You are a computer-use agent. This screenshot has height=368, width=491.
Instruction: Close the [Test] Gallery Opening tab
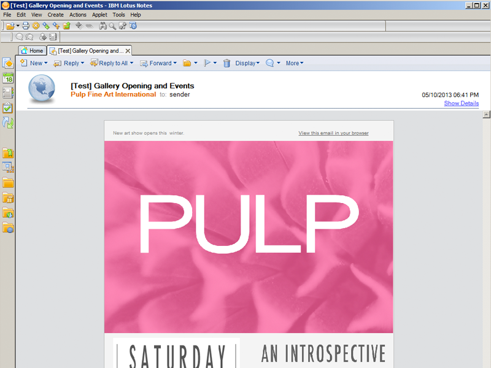click(x=128, y=51)
